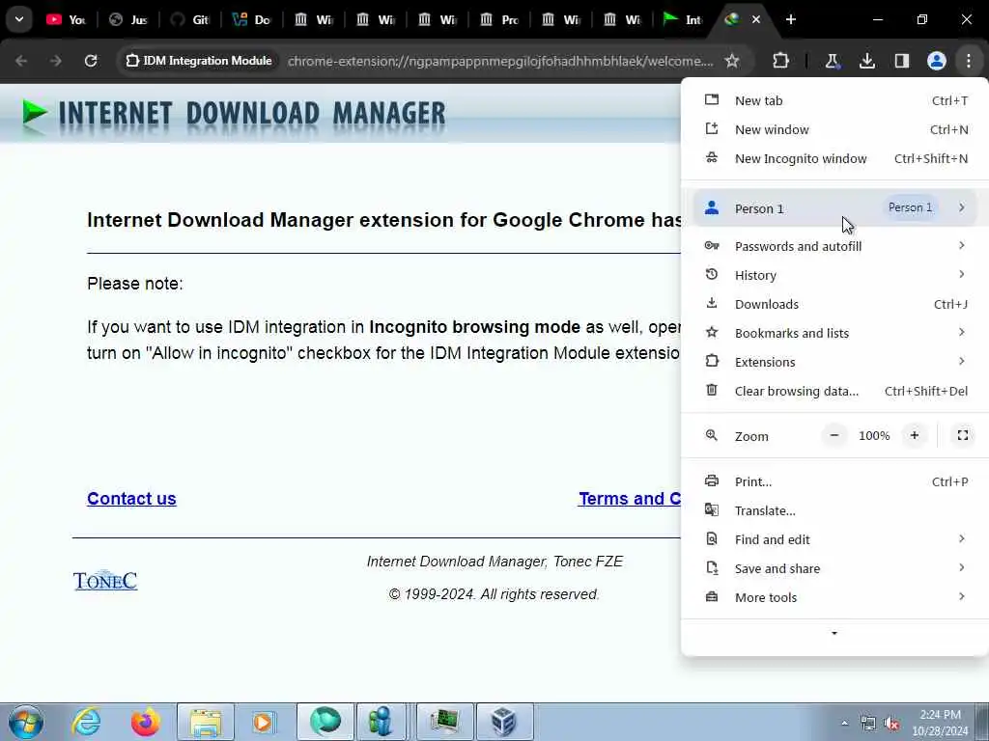Toggle the side panel icon
Viewport: 989px width, 741px height.
[901, 61]
